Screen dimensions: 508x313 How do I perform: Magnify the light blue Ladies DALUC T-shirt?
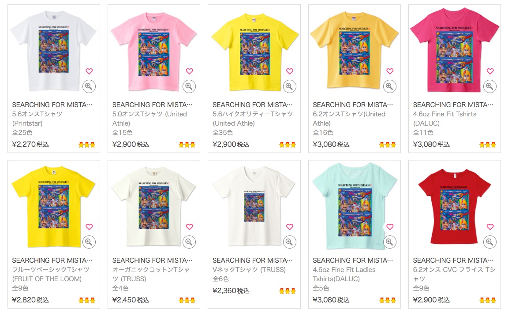389,242
